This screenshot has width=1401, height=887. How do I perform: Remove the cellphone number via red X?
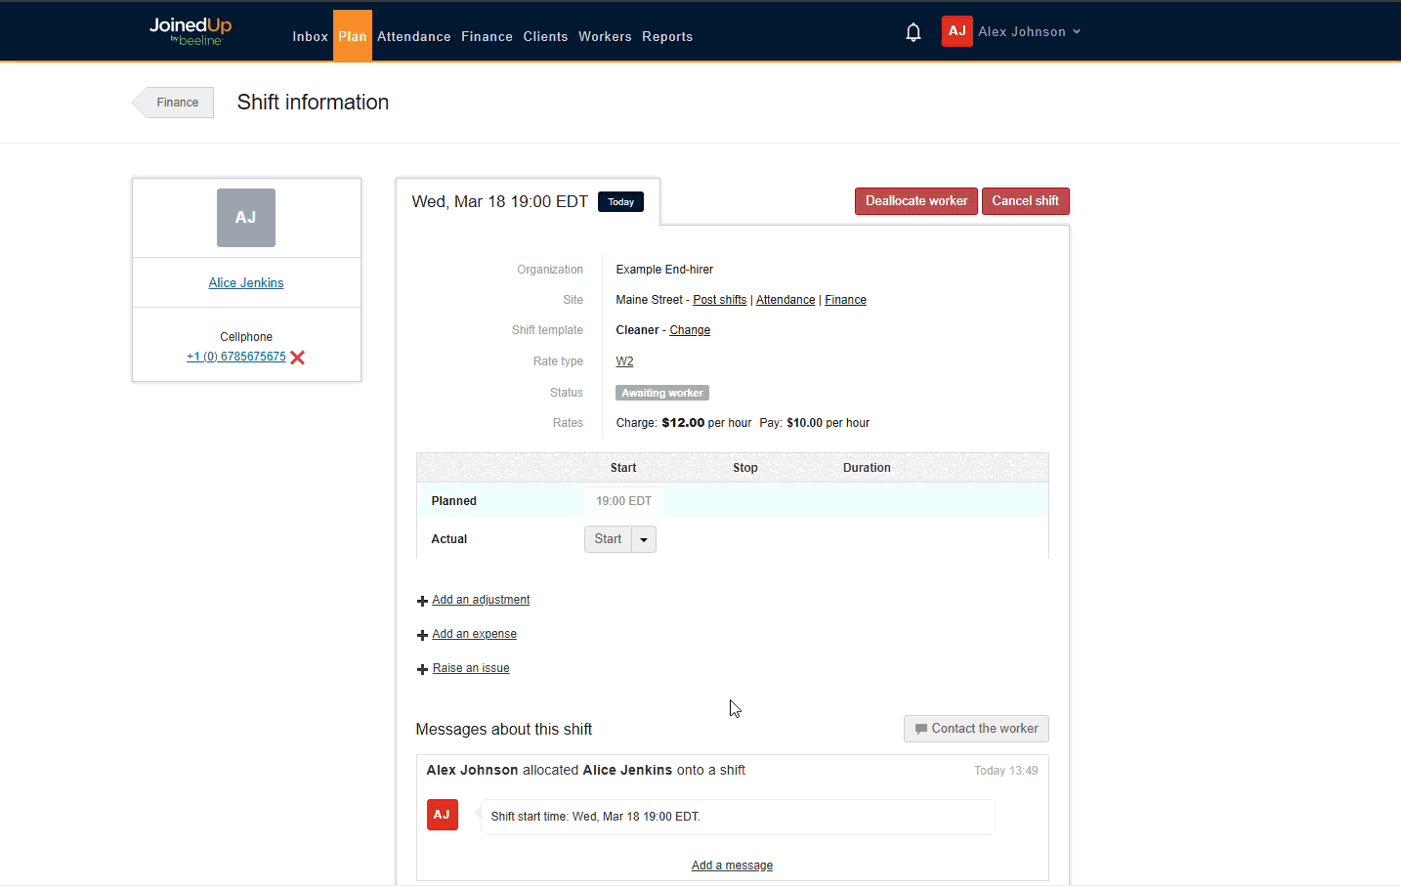point(298,357)
